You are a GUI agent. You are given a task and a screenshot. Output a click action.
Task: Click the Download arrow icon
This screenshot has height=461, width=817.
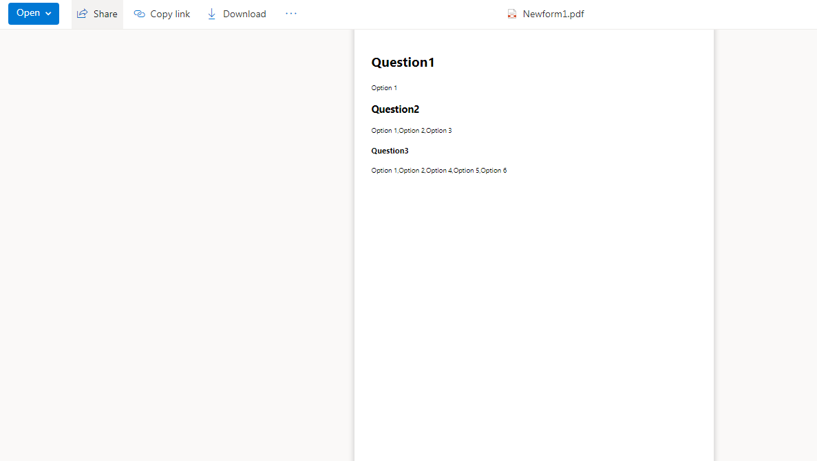pyautogui.click(x=211, y=14)
